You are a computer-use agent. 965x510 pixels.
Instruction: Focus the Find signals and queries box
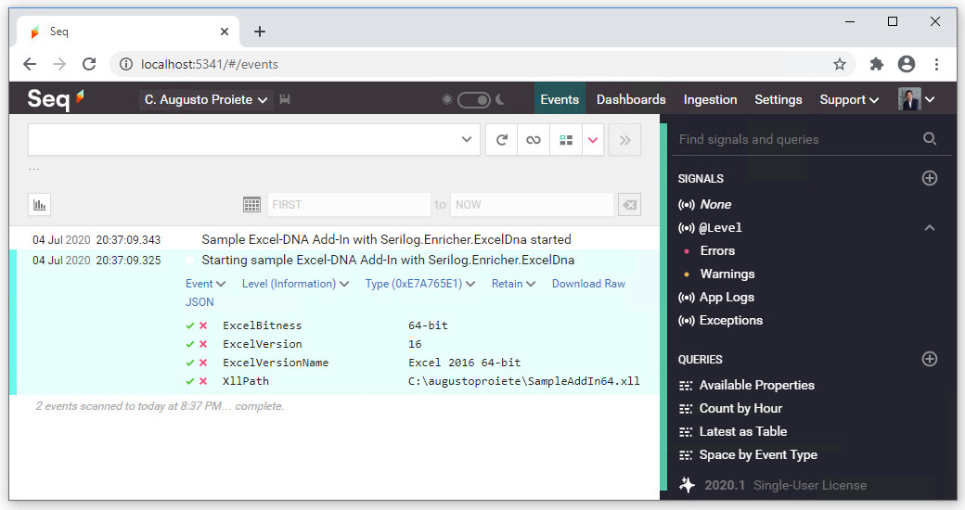point(794,140)
